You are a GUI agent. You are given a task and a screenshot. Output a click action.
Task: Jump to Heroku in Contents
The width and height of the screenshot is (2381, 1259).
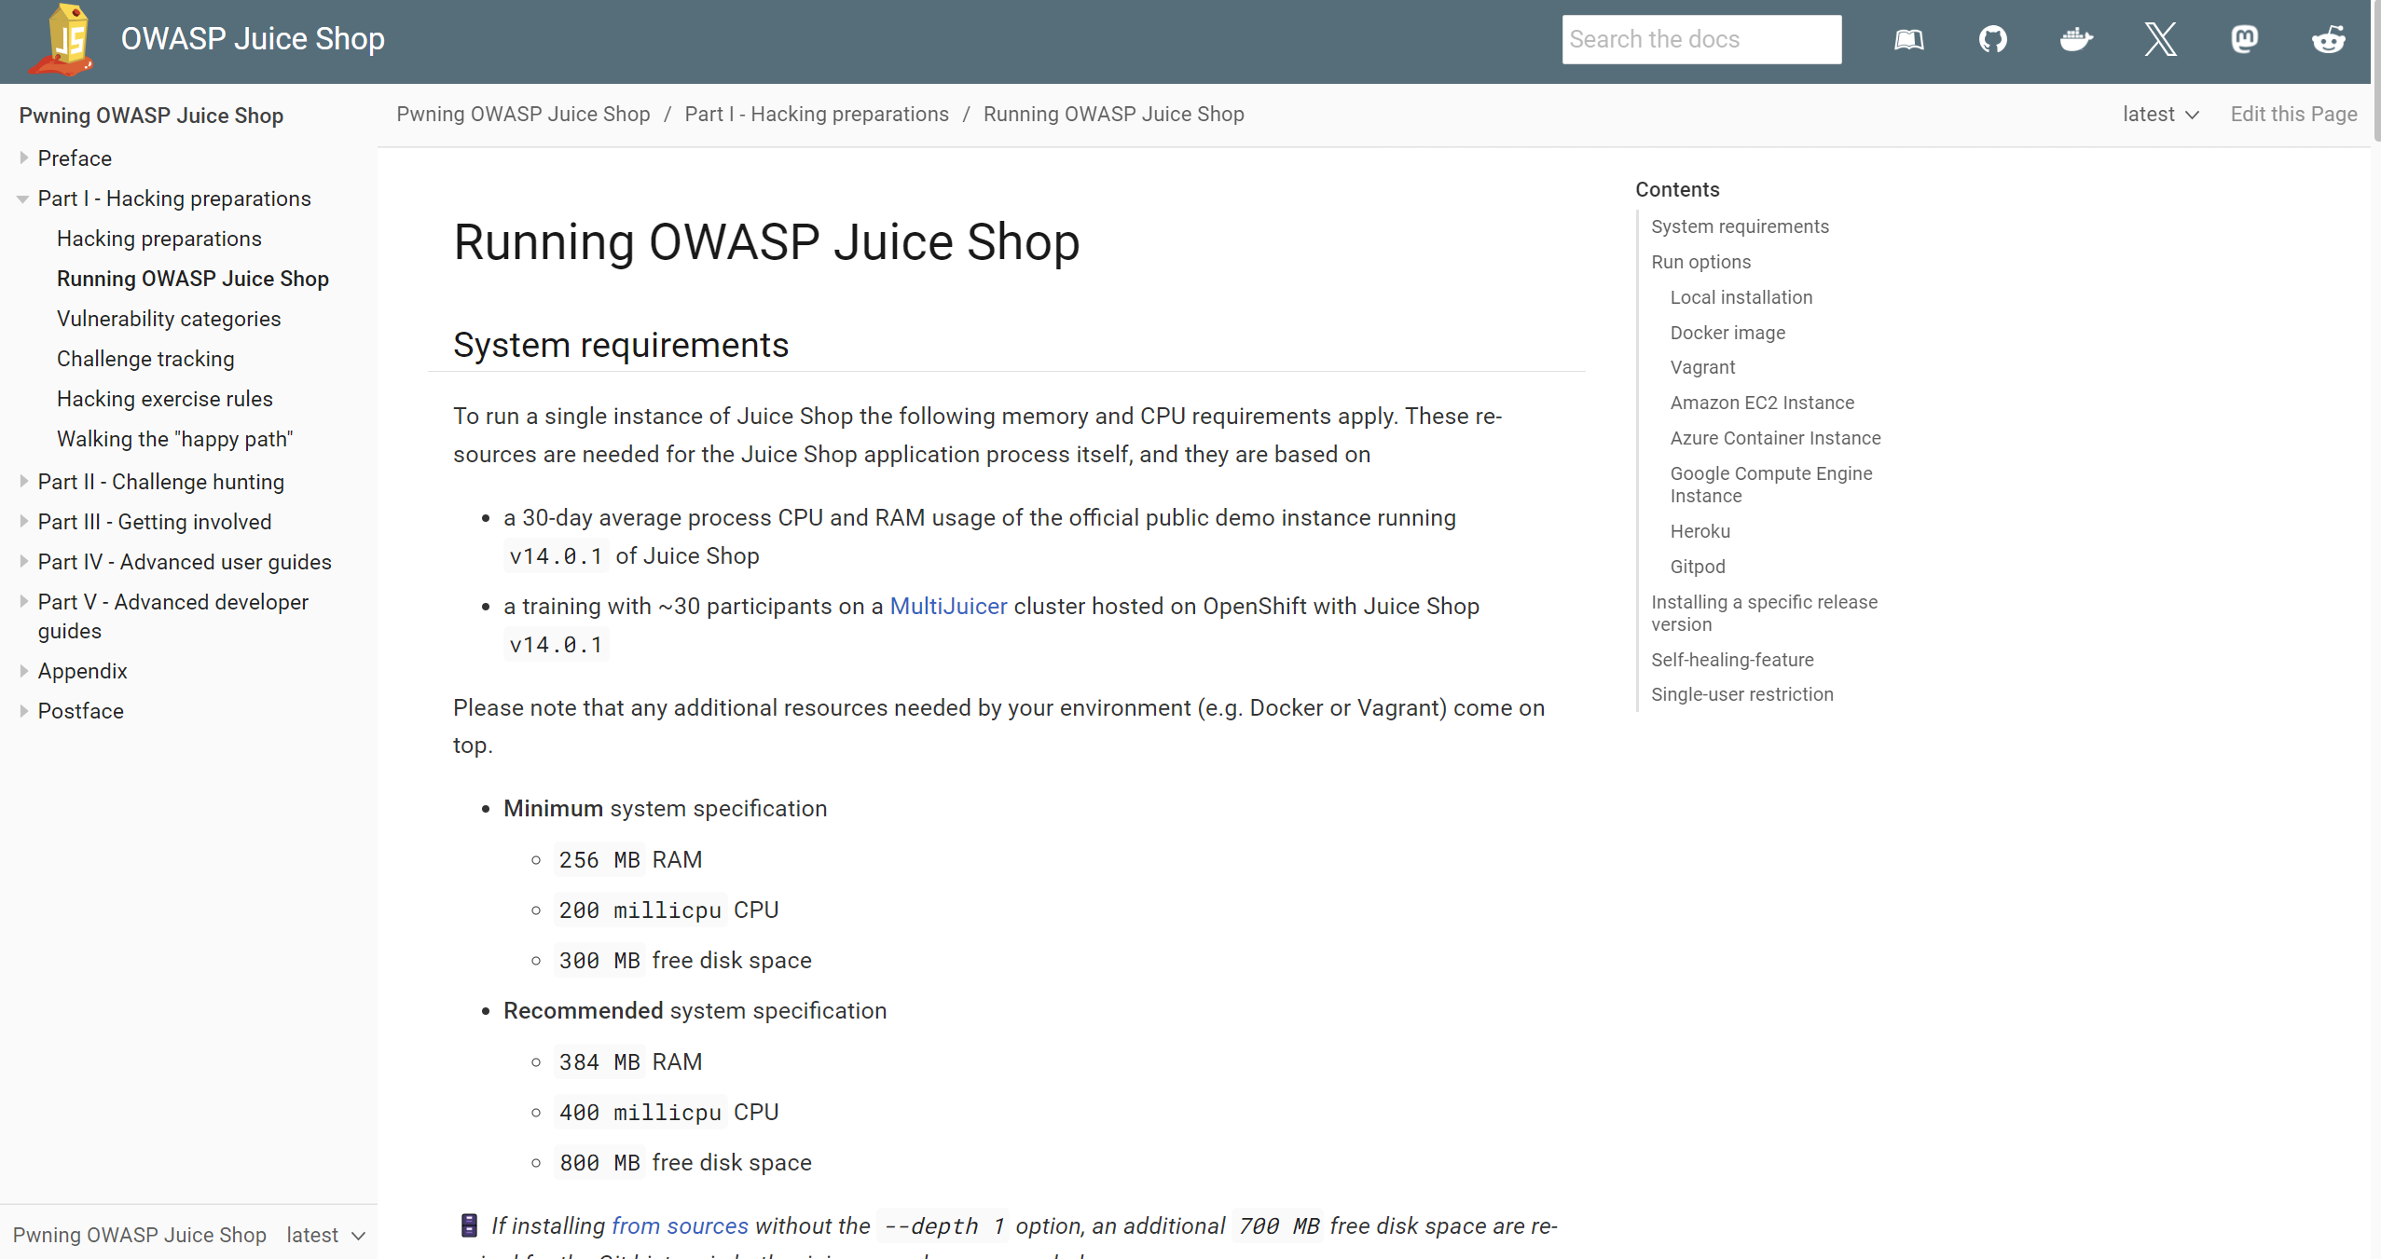pos(1700,531)
